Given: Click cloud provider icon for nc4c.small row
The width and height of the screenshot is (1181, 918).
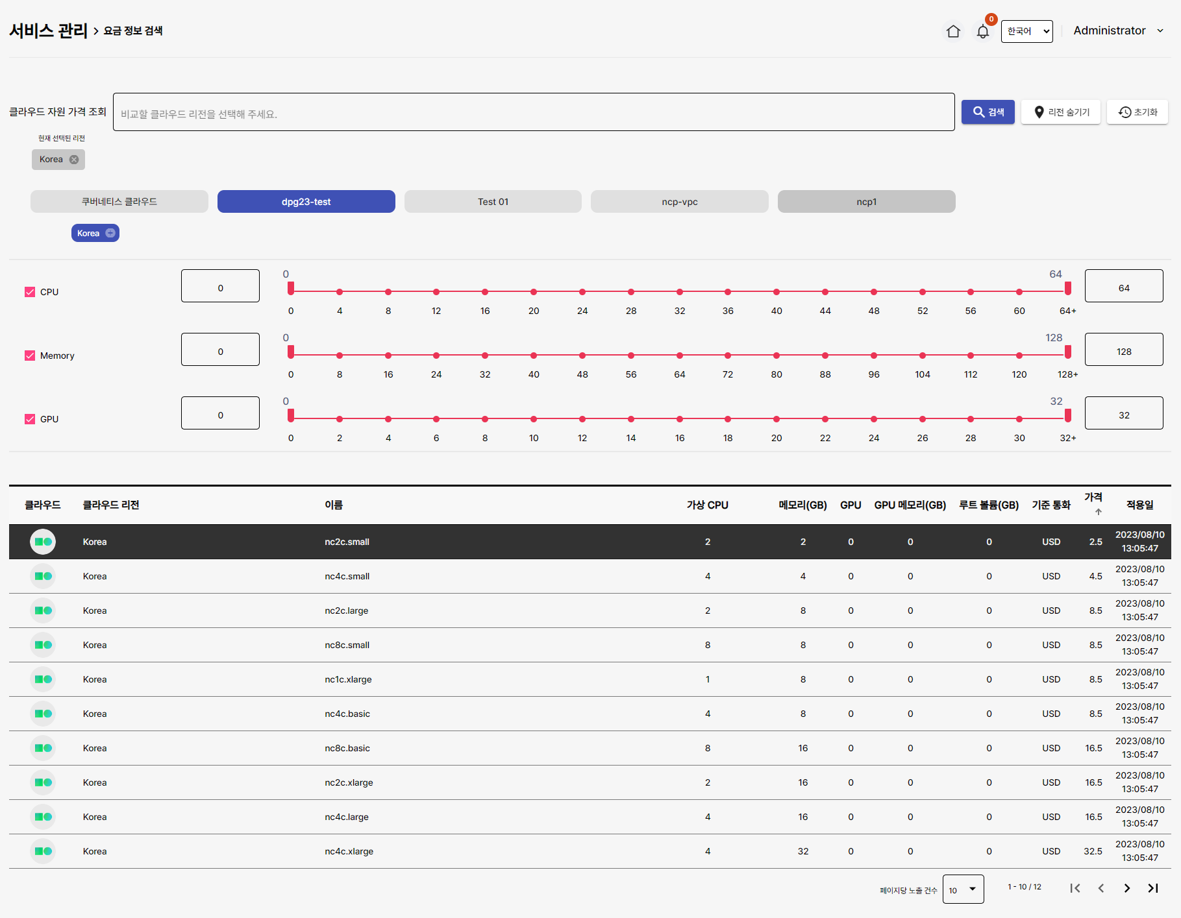Looking at the screenshot, I should pyautogui.click(x=43, y=576).
